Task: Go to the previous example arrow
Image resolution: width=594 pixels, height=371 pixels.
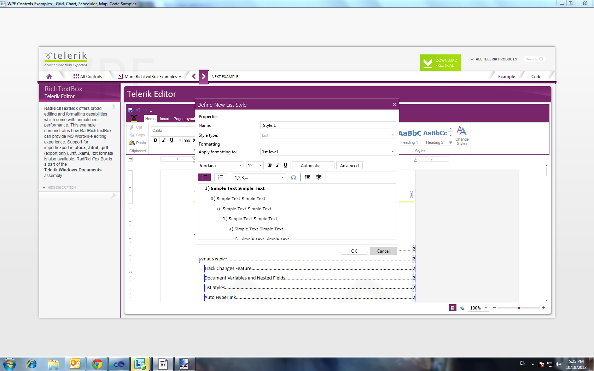Action: tap(194, 76)
